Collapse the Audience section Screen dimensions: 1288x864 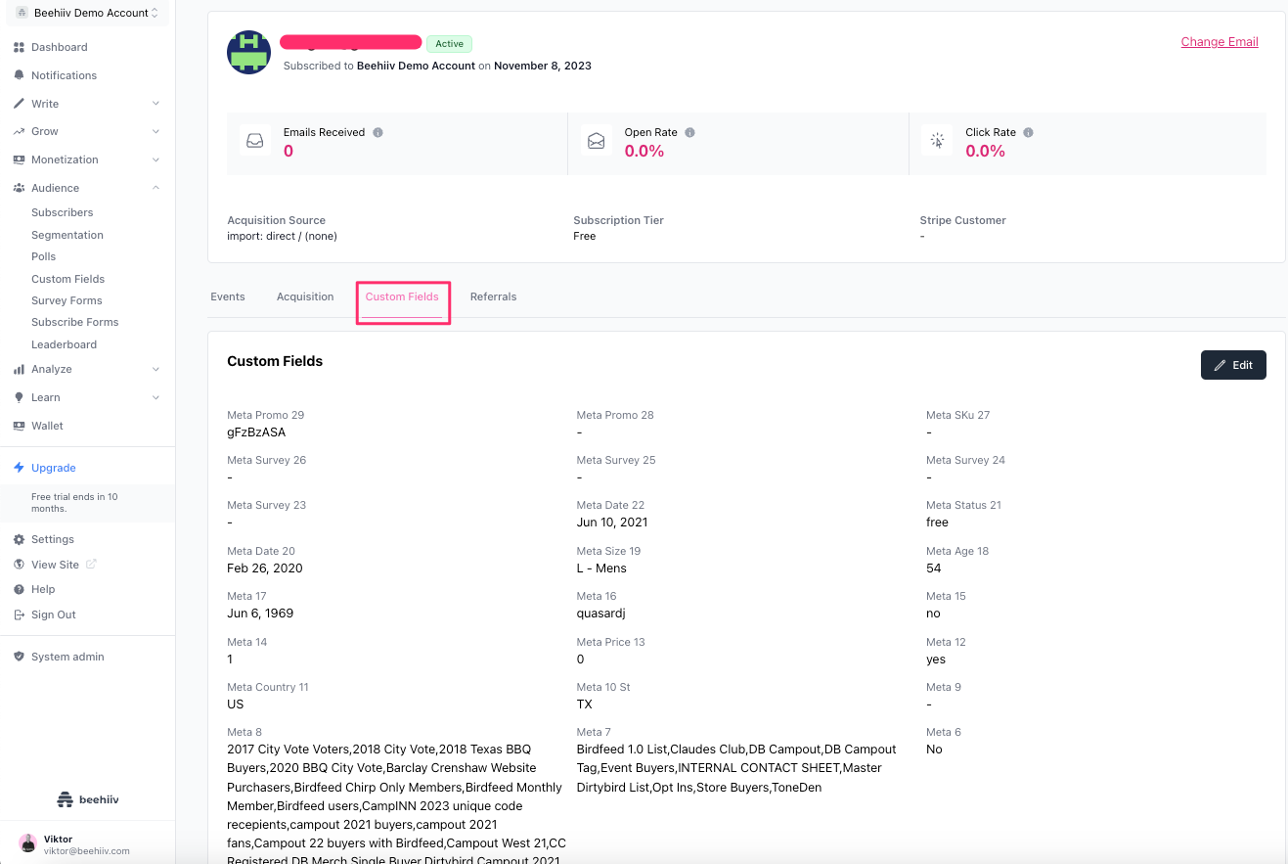coord(156,187)
